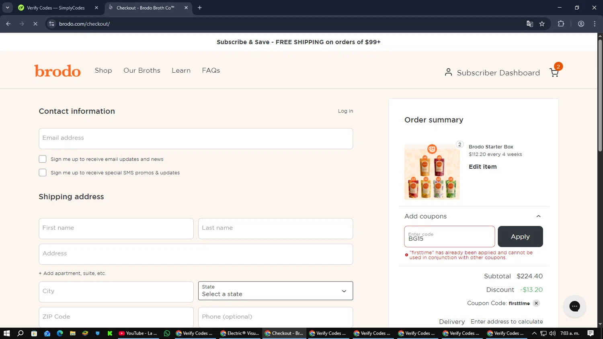The height and width of the screenshot is (339, 603).
Task: Click the brodo logo
Action: click(57, 71)
